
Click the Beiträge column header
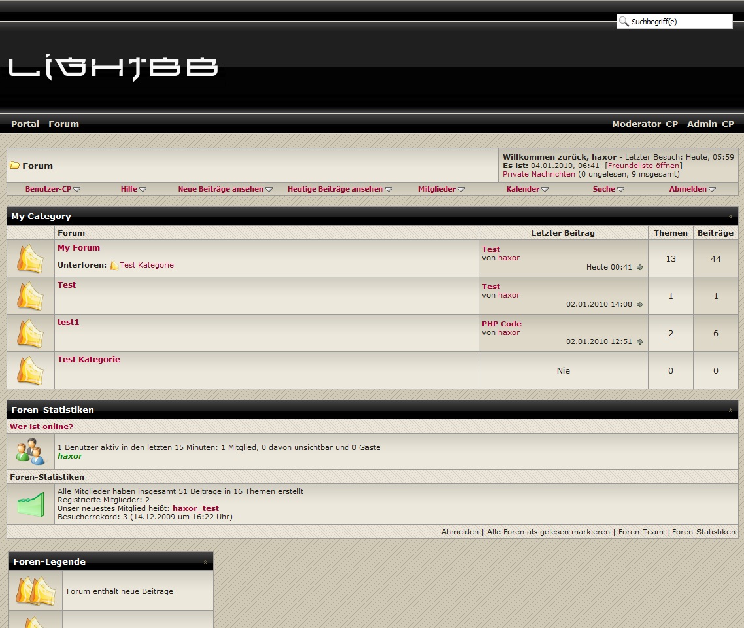click(x=715, y=233)
